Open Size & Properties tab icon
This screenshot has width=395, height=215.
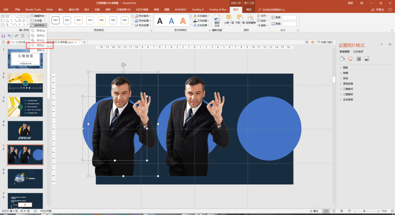pyautogui.click(x=359, y=59)
